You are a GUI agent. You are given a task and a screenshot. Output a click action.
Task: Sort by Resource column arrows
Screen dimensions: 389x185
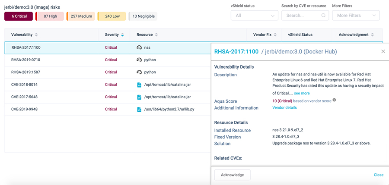[156, 35]
